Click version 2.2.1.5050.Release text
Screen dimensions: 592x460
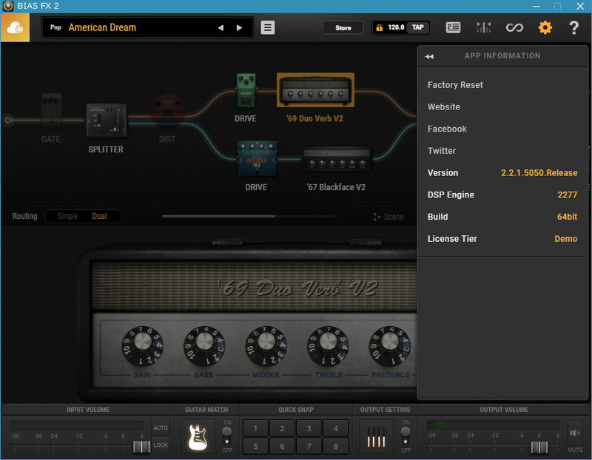click(x=539, y=173)
